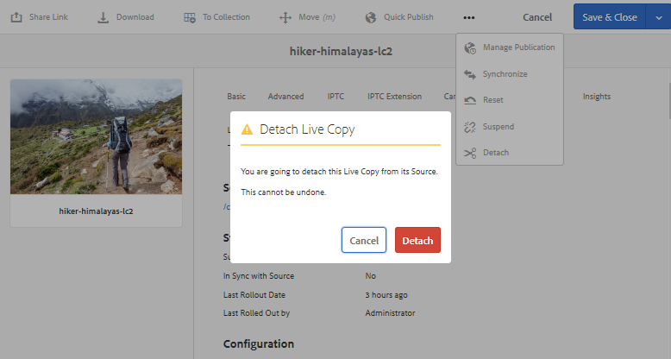This screenshot has height=359, width=671.
Task: Click Suspend in the actions menu
Action: click(498, 127)
